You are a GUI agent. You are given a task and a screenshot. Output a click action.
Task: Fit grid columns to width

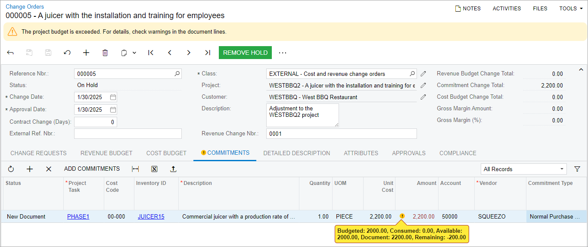135,169
